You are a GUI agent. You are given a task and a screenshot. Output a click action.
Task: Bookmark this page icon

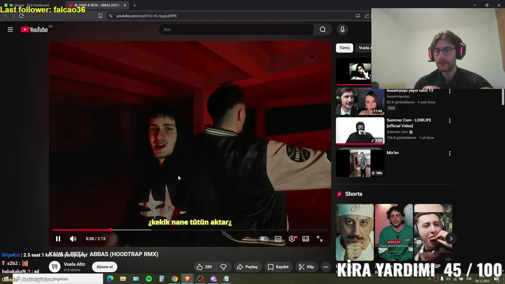pos(100,16)
